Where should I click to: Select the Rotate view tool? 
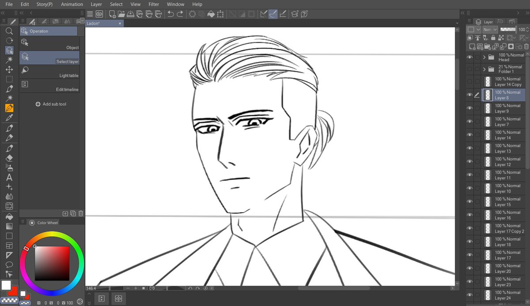click(9, 41)
